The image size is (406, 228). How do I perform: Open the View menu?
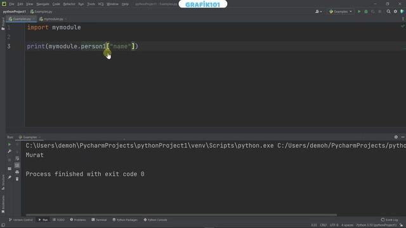coord(30,4)
